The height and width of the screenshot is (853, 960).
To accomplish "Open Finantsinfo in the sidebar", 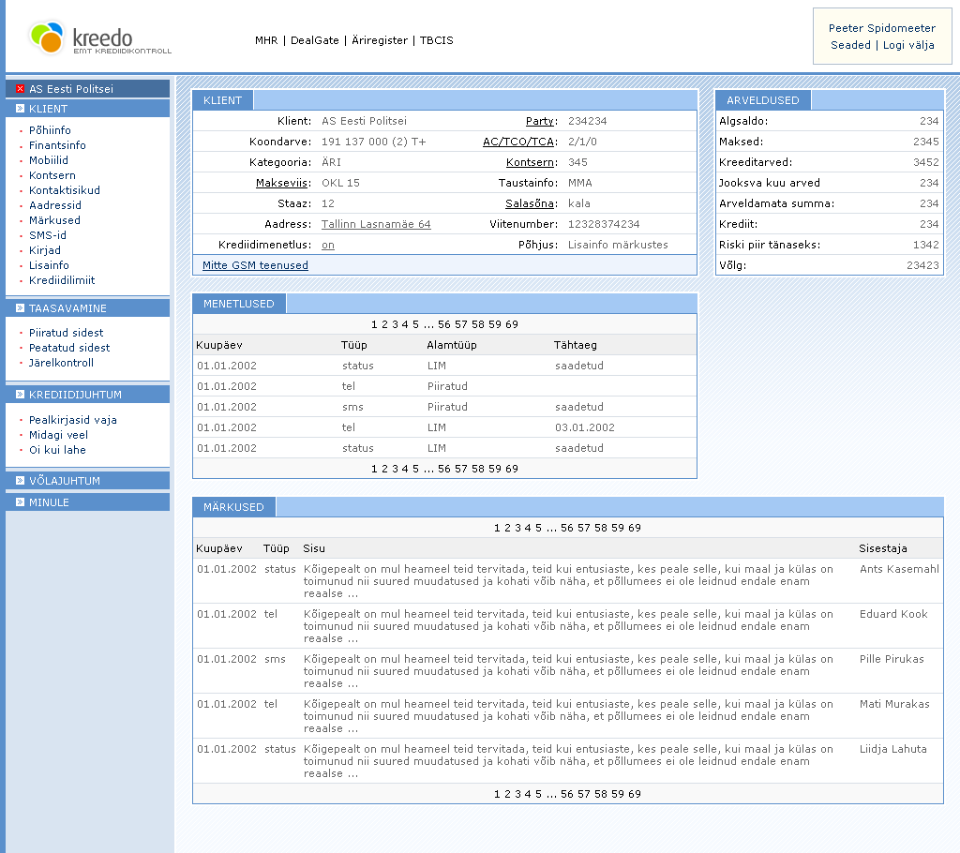I will (57, 145).
